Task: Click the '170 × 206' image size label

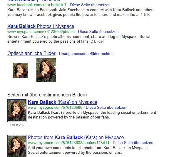Action: [17, 125]
